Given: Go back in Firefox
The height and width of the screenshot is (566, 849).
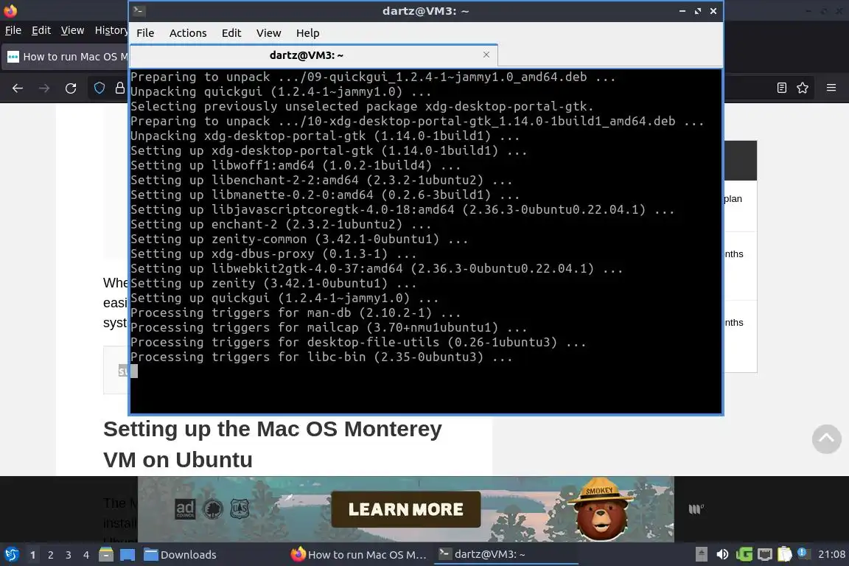Looking at the screenshot, I should pos(18,88).
